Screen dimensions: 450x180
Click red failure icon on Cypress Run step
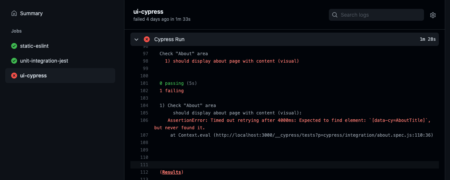point(147,39)
